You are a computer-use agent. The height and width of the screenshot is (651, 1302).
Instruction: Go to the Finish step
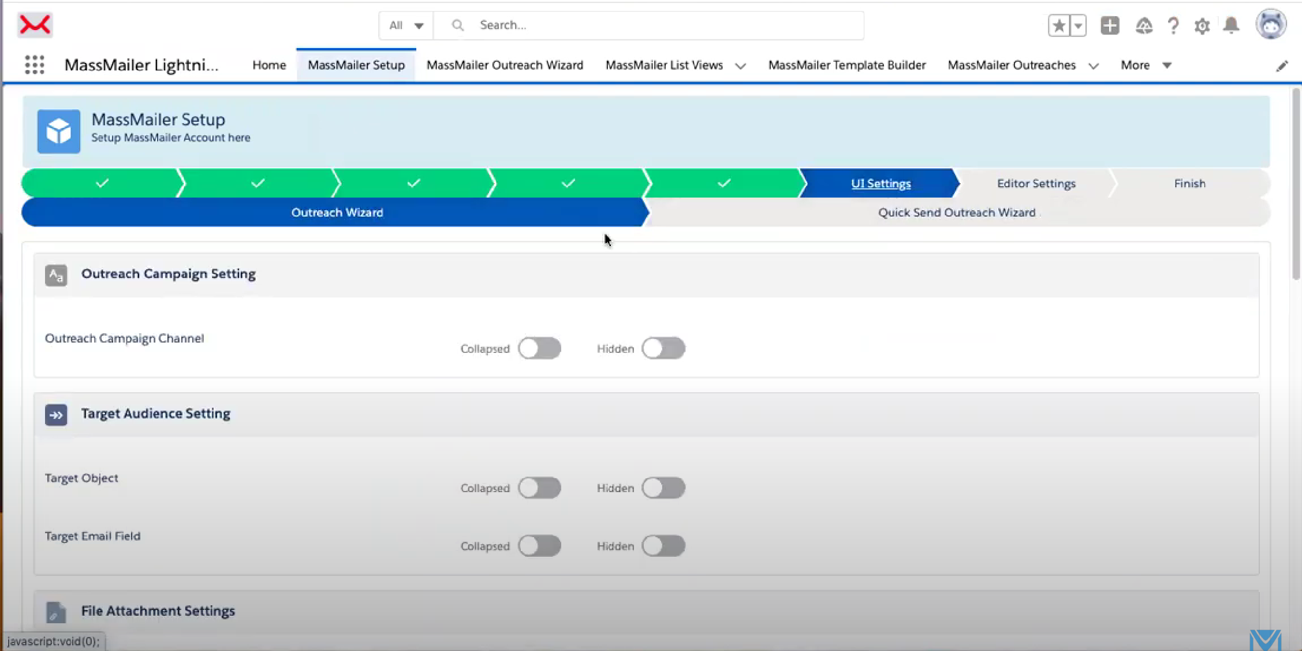[1190, 183]
